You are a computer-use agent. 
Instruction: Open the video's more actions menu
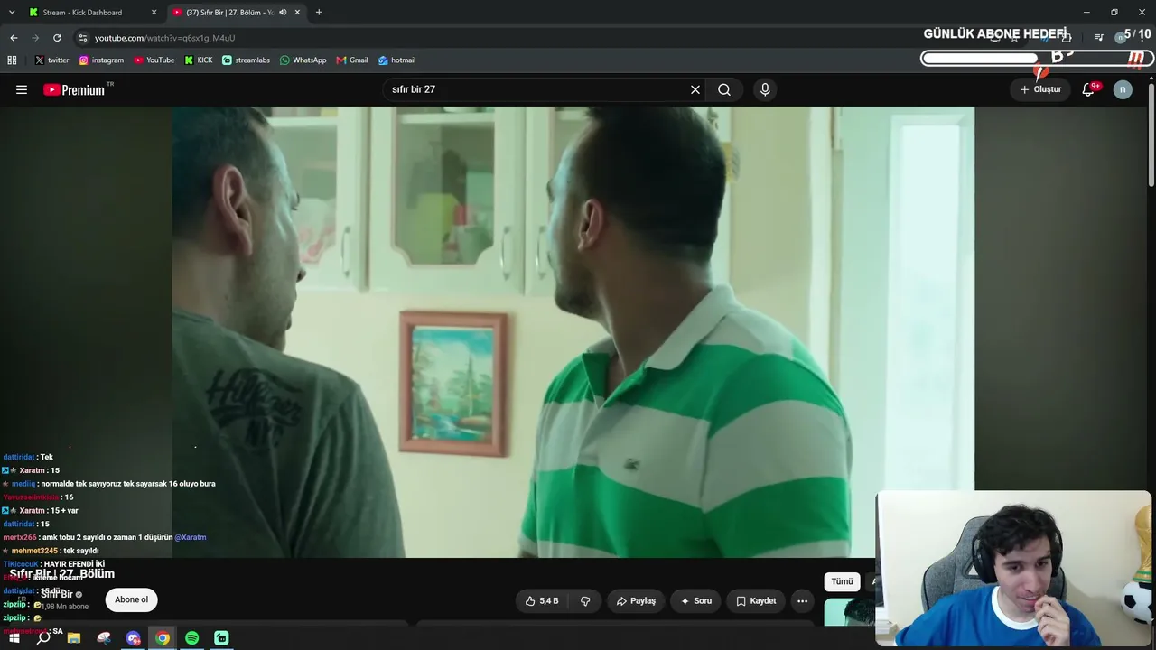[802, 600]
